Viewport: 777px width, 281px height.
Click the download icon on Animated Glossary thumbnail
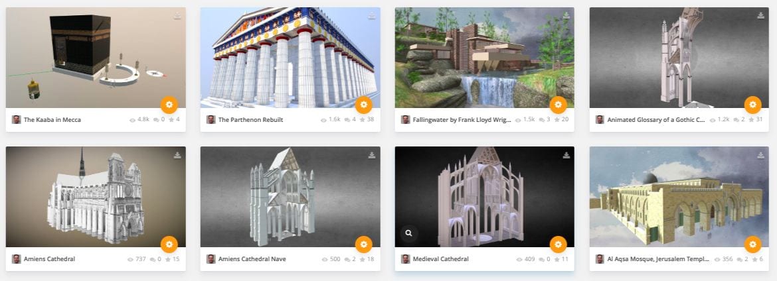tap(760, 16)
